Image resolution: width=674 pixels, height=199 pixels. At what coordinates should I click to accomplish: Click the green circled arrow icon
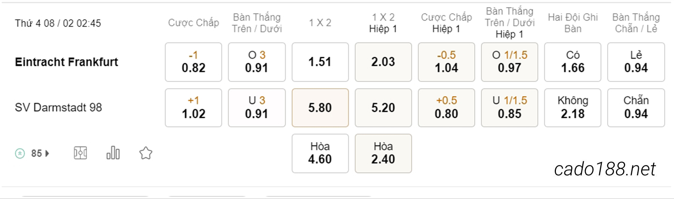tap(20, 153)
